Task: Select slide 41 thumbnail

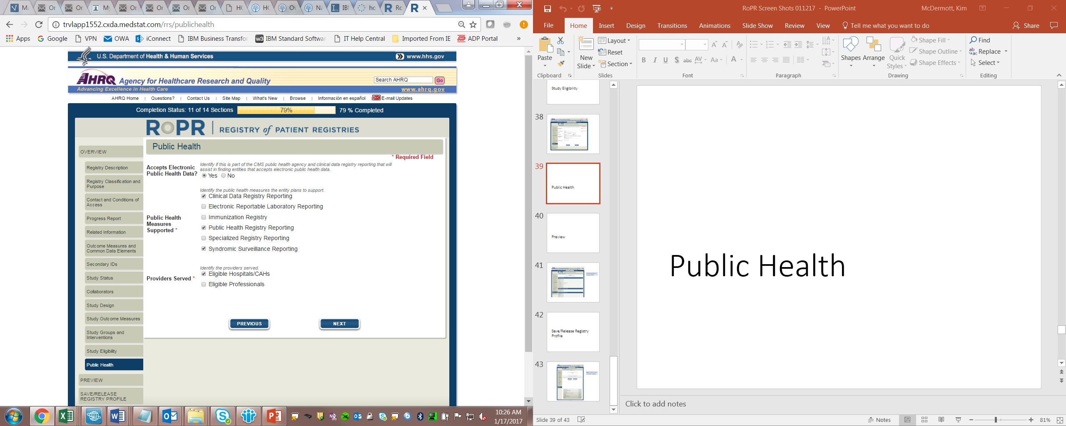Action: pyautogui.click(x=573, y=282)
